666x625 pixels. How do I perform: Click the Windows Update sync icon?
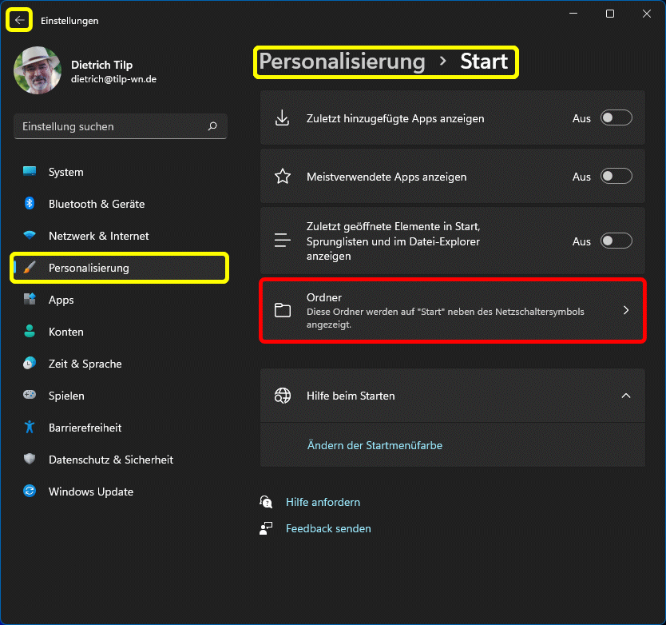click(30, 492)
